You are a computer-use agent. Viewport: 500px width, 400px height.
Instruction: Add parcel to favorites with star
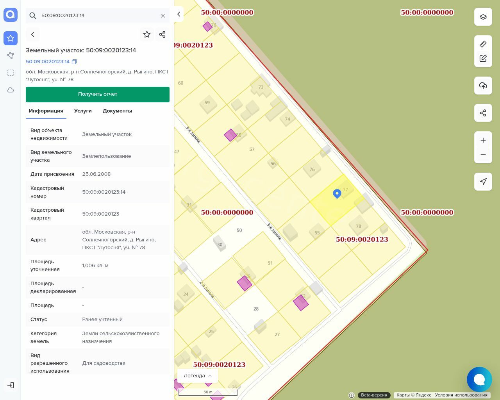pos(147,34)
